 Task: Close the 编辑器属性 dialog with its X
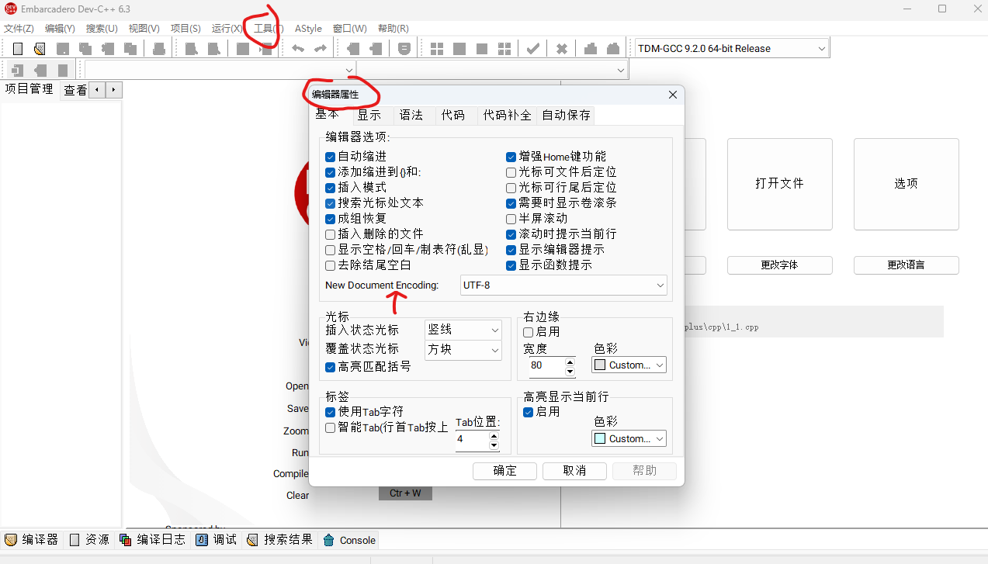(x=673, y=95)
